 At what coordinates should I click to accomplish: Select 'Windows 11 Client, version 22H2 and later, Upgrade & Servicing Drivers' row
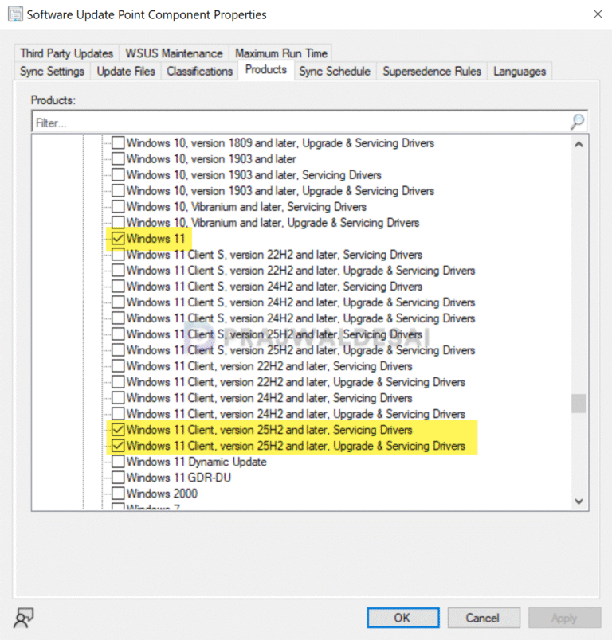[296, 381]
